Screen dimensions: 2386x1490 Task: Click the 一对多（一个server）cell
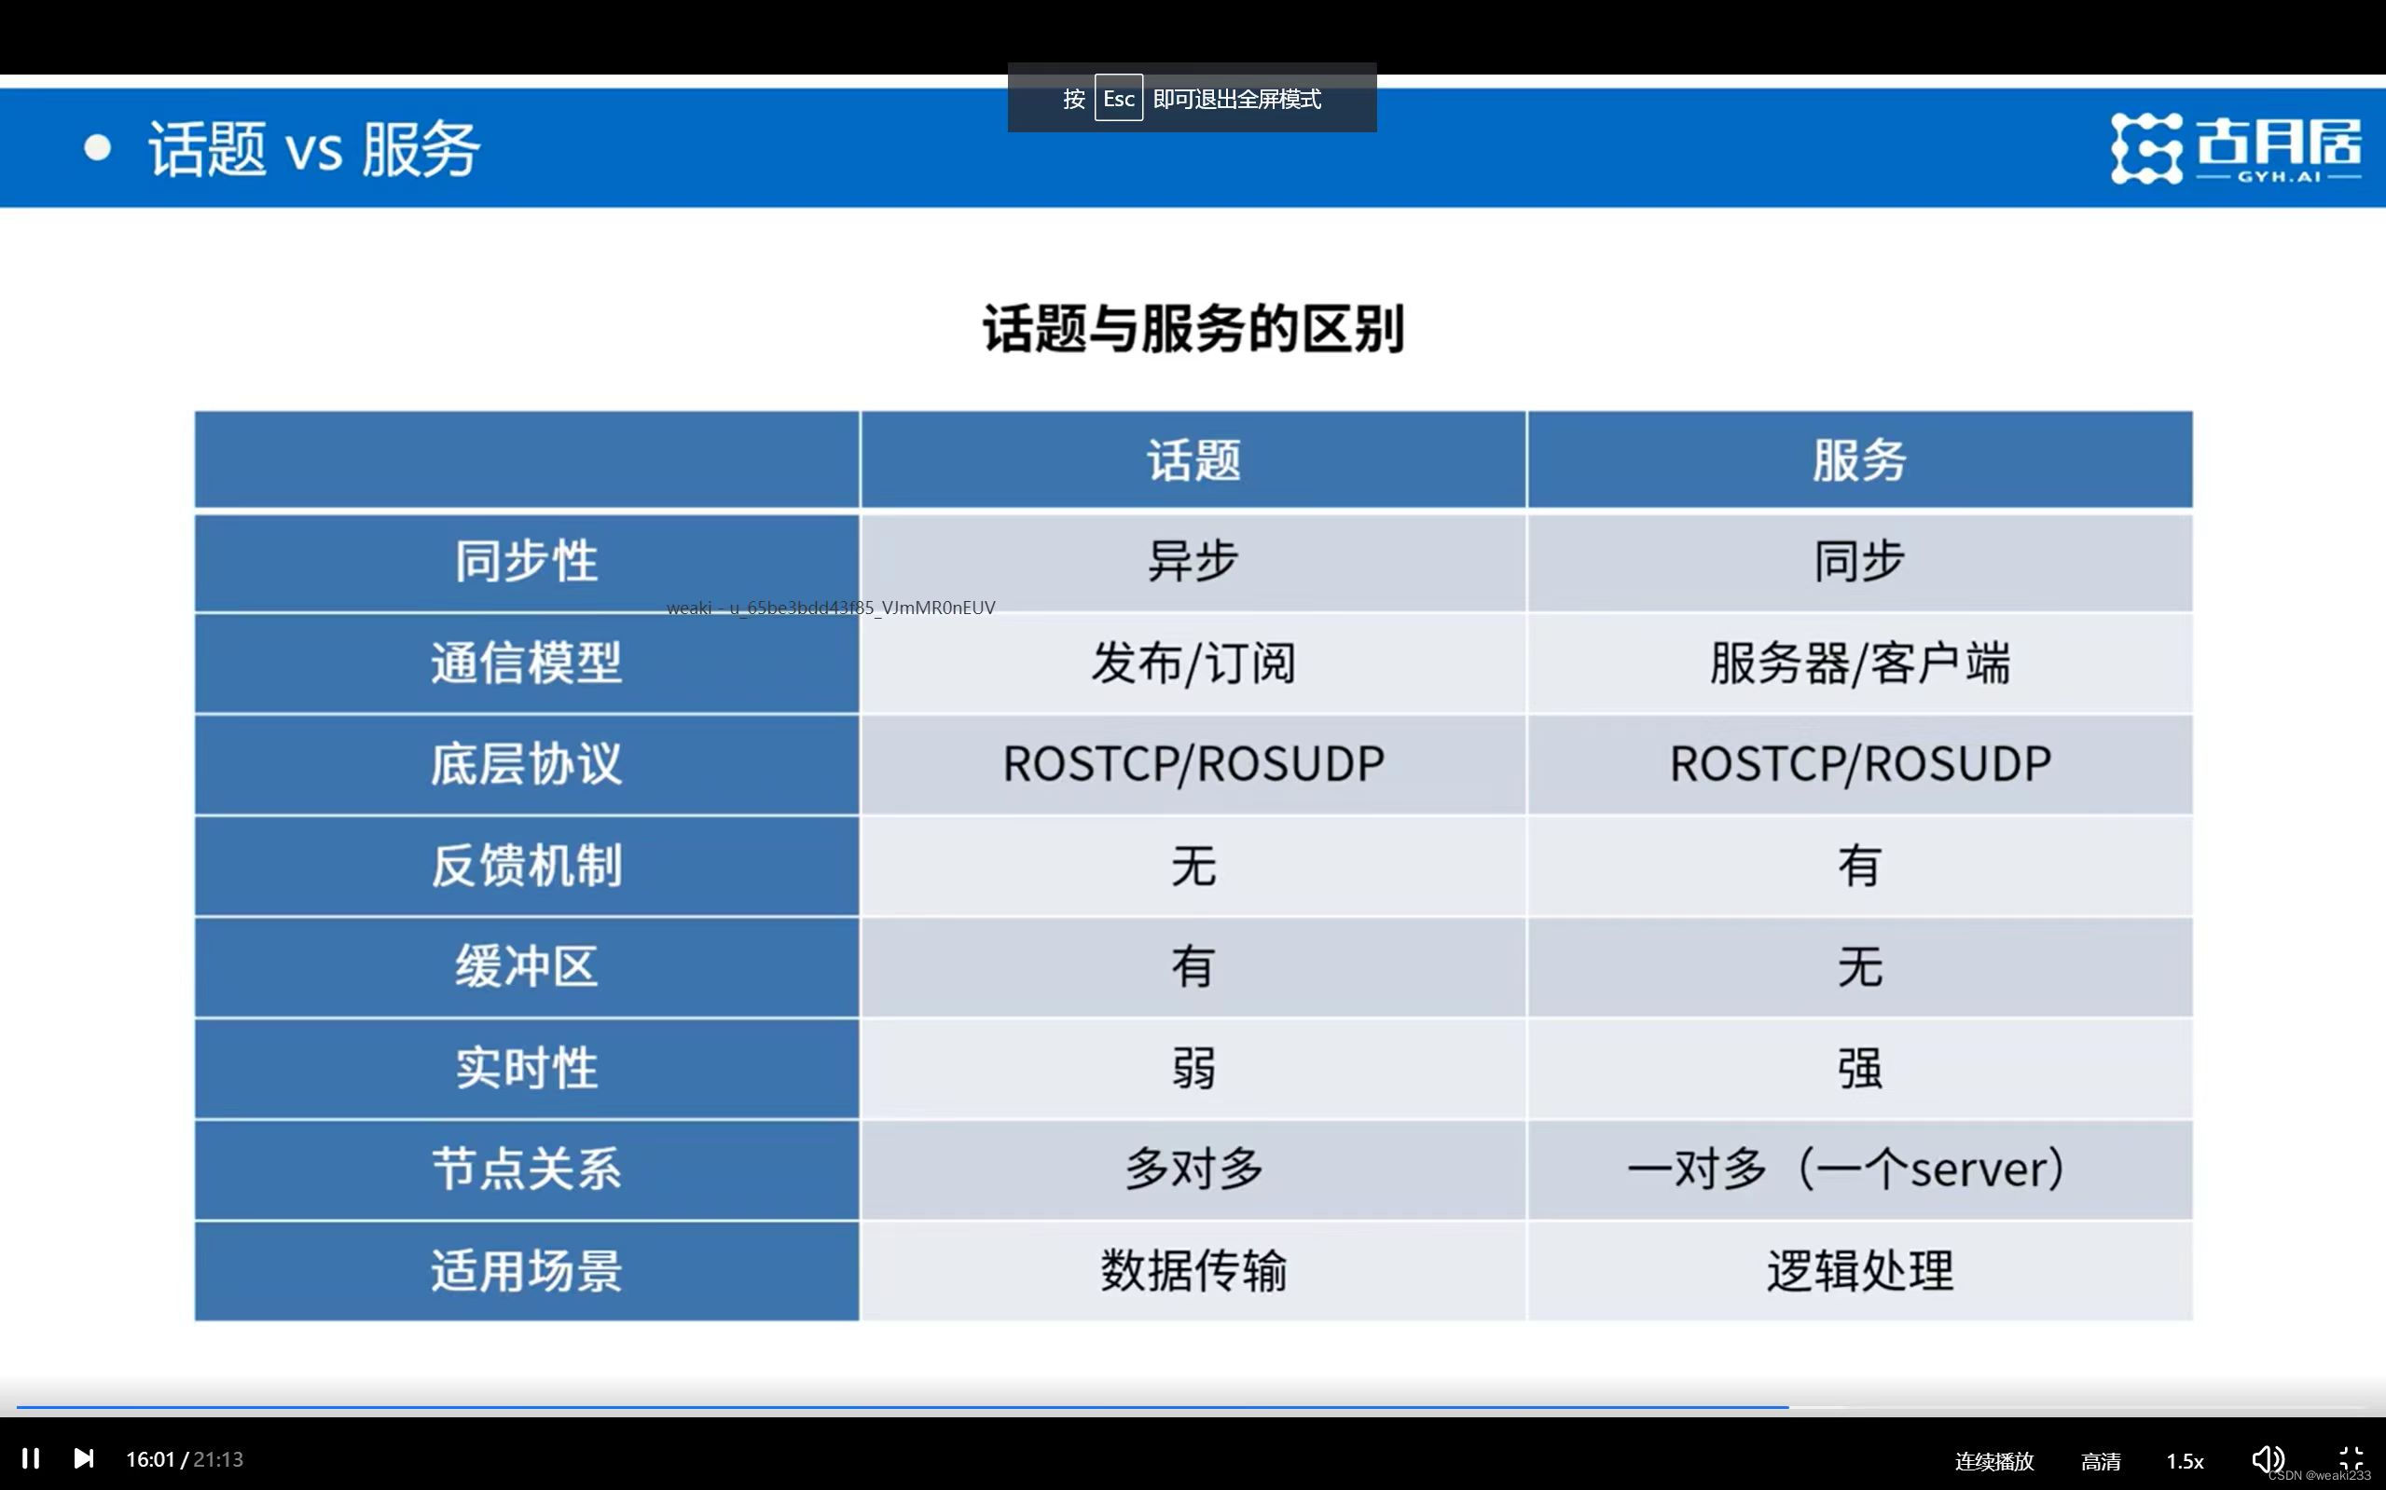point(1859,1170)
